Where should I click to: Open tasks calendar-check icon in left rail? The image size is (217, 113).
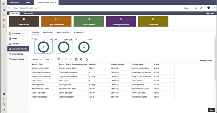coord(4,15)
